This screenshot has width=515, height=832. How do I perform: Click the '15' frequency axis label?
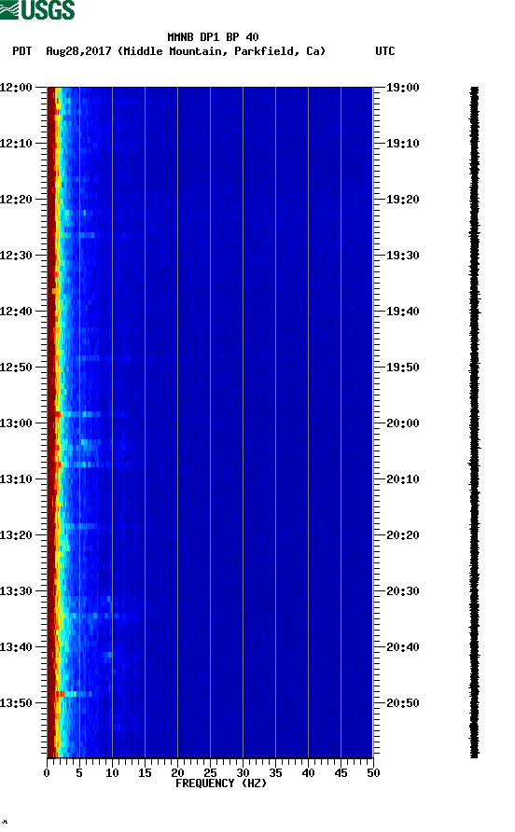145,773
